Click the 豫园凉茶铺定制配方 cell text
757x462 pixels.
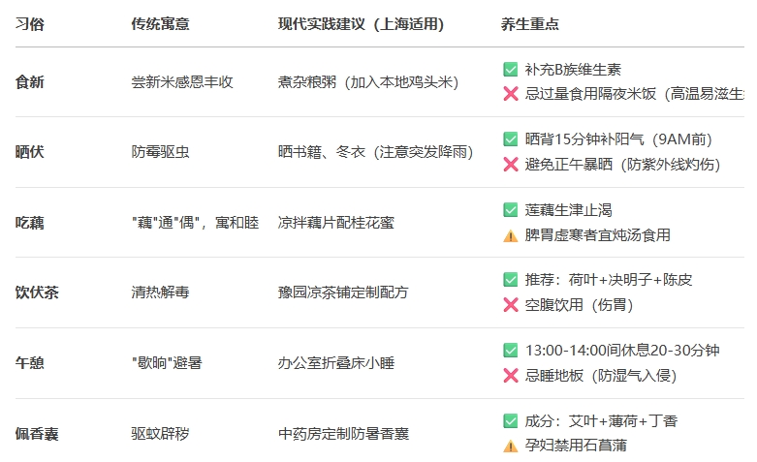pyautogui.click(x=343, y=293)
